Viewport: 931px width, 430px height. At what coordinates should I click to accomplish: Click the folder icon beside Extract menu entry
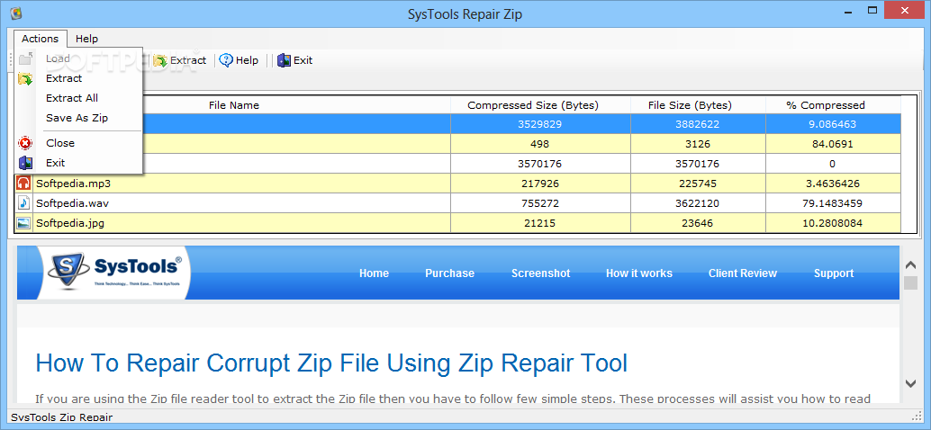[25, 78]
